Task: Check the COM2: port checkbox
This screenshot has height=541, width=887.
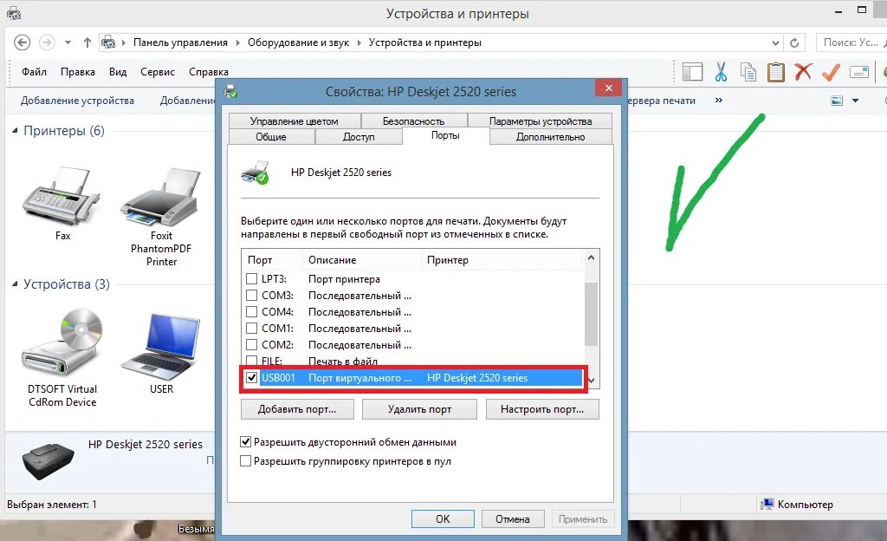Action: 252,344
